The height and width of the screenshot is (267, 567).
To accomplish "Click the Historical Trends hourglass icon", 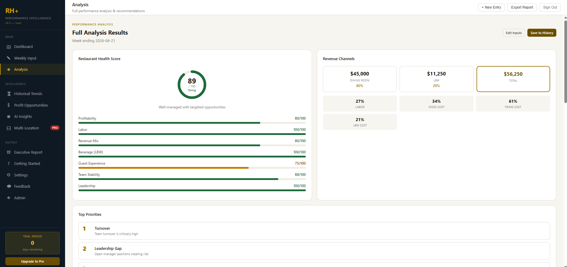I will coord(9,94).
